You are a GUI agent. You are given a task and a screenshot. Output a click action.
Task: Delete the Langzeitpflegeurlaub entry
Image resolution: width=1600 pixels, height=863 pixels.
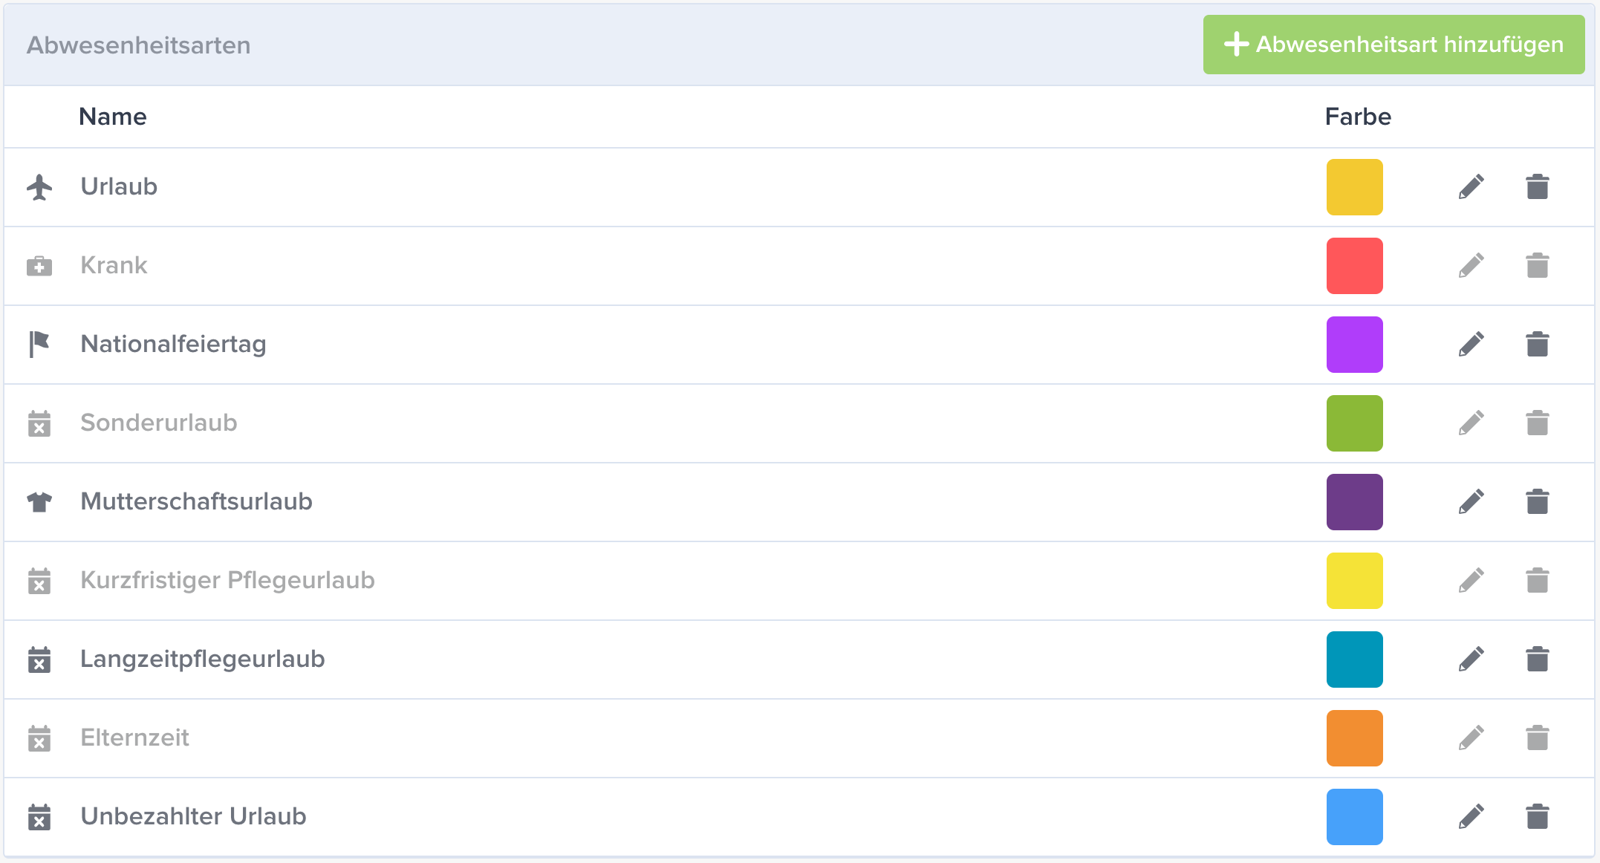[x=1538, y=660]
